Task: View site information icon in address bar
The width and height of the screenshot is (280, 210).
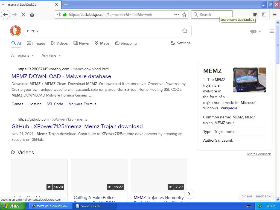Action: click(x=59, y=15)
